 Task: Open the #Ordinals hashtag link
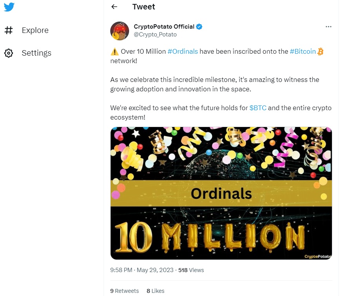coord(183,51)
